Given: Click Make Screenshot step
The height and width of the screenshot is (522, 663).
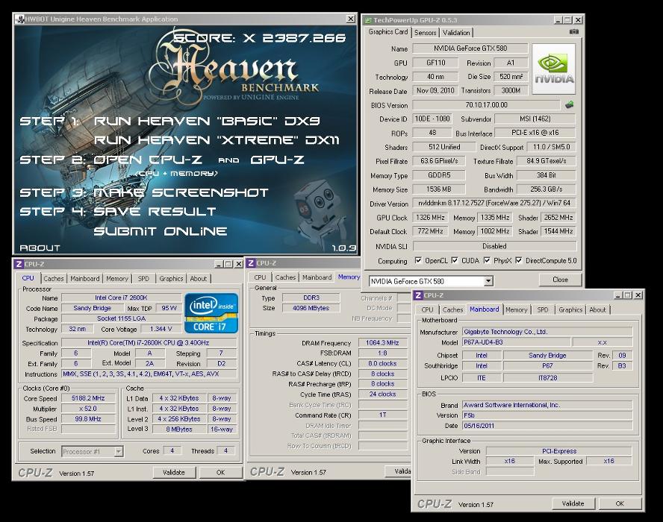Looking at the screenshot, I should (x=181, y=192).
